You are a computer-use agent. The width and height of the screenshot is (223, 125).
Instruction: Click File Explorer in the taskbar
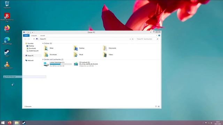click(x=17, y=123)
